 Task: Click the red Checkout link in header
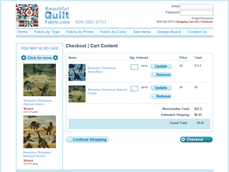coord(206,22)
